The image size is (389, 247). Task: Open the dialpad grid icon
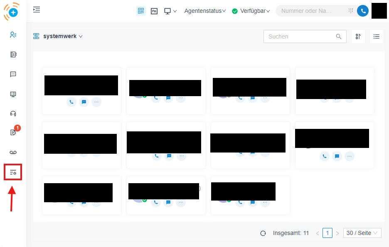coord(351,11)
